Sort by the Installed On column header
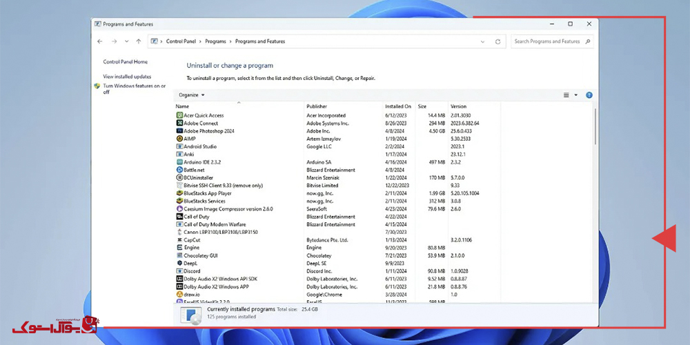The image size is (690, 345). (x=399, y=106)
